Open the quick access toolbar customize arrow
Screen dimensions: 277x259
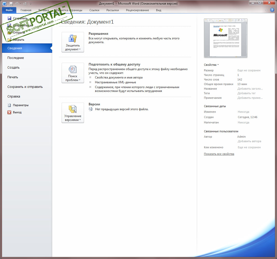point(31,4)
